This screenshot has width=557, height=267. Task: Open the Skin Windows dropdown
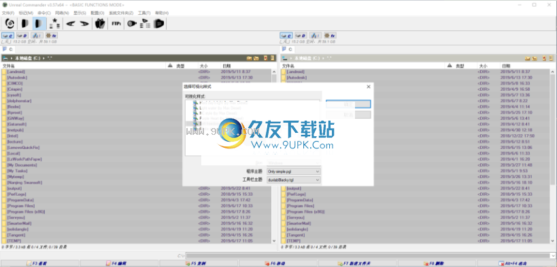[x=294, y=163]
